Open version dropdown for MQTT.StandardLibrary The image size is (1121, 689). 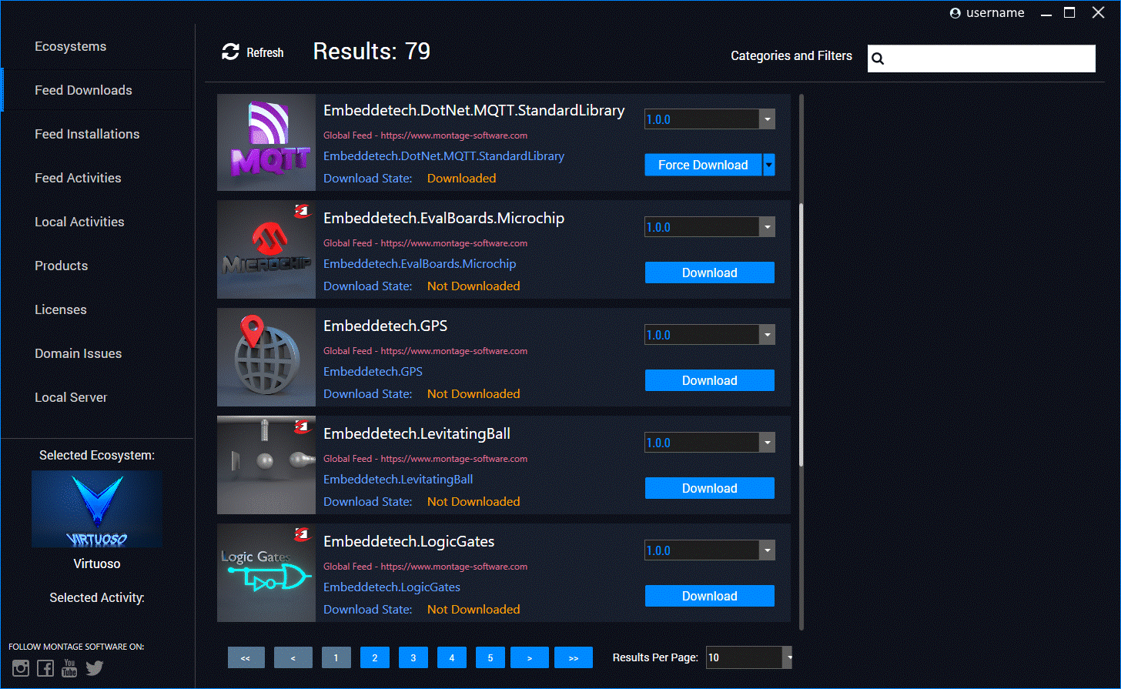click(767, 119)
